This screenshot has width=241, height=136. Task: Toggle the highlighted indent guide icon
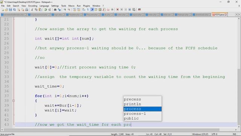92,9
